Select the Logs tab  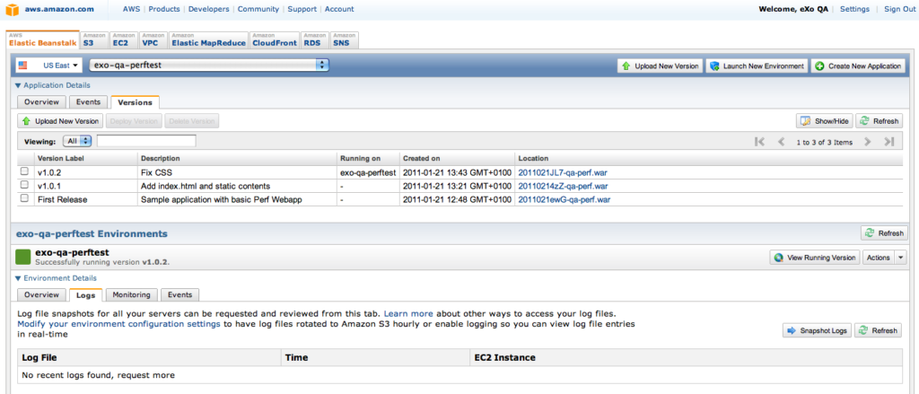click(86, 295)
